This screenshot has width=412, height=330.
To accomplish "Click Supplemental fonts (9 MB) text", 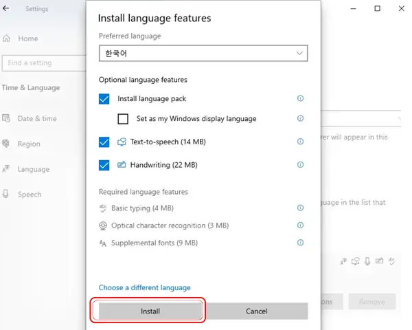I will [x=154, y=243].
